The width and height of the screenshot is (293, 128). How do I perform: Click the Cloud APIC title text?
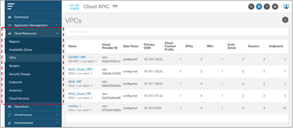click(x=96, y=7)
